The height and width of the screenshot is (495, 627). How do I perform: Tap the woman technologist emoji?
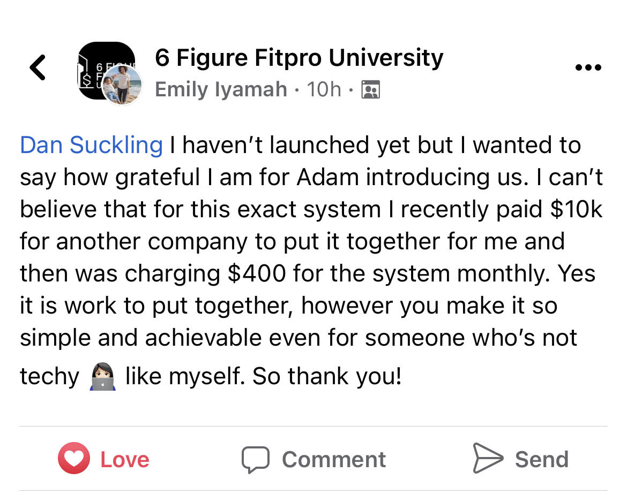pyautogui.click(x=103, y=376)
